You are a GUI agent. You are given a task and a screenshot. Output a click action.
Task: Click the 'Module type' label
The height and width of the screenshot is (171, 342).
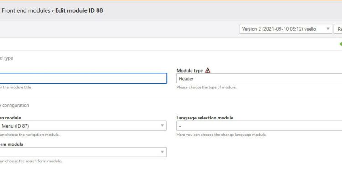pos(190,70)
